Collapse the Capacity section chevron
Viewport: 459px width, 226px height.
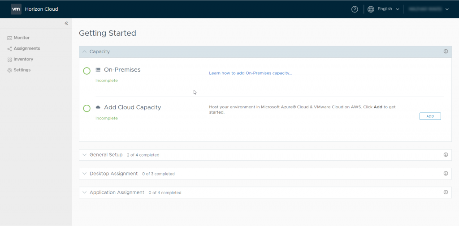click(85, 51)
